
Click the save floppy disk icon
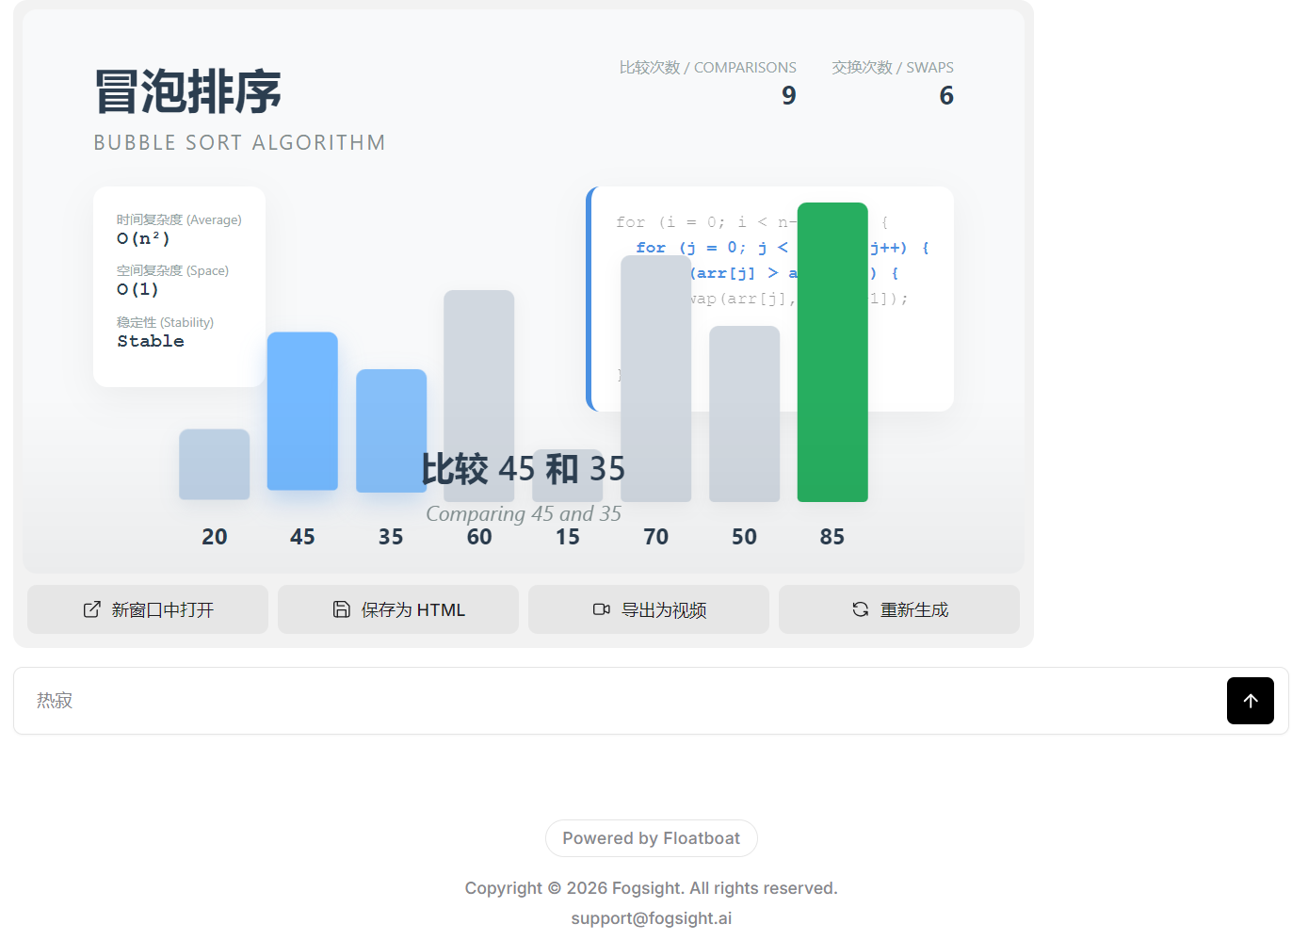point(342,609)
